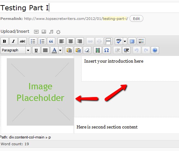Align text right
Image resolution: width=179 pixels, height=151 pixels.
tap(80, 41)
